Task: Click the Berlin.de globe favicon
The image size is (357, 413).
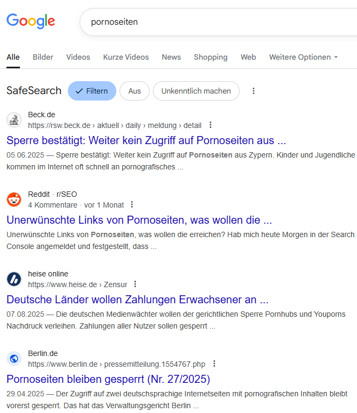Action: click(14, 359)
